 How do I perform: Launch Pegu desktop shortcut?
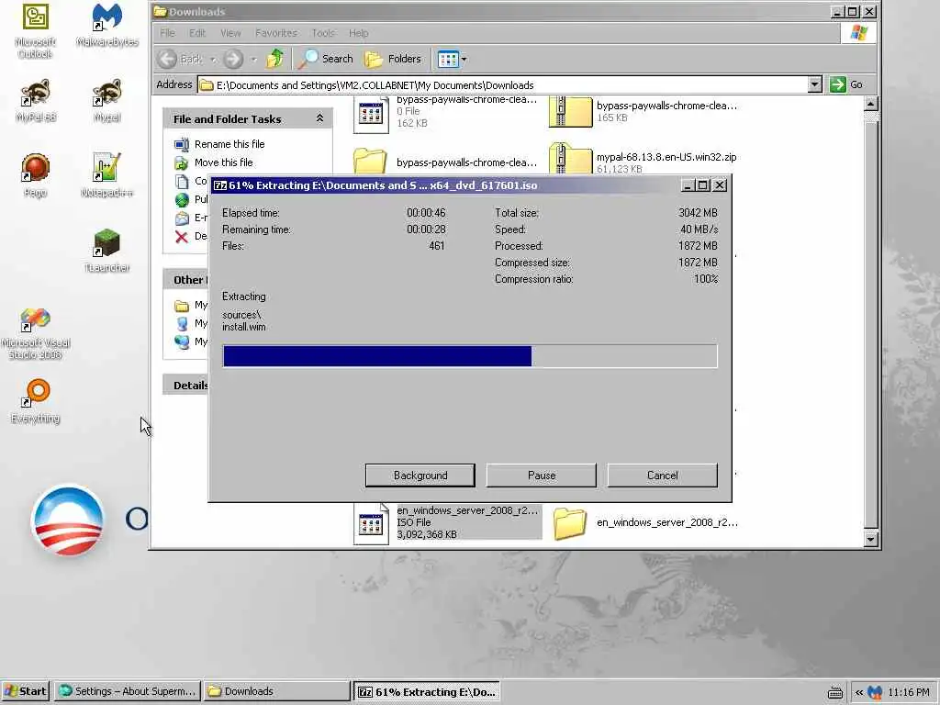pyautogui.click(x=36, y=175)
